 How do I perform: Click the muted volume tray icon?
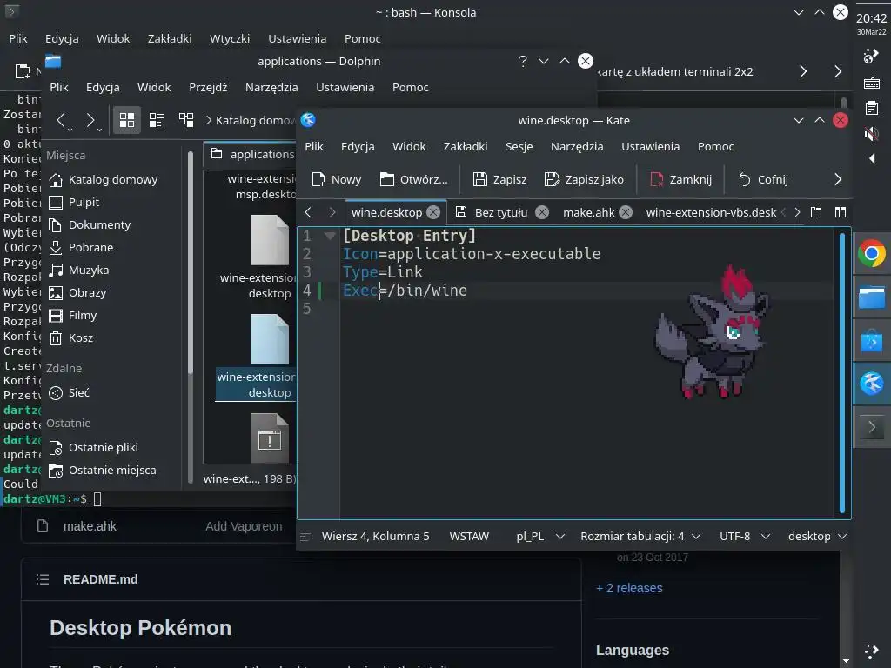pos(872,134)
